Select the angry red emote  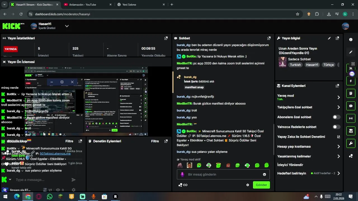(228, 165)
